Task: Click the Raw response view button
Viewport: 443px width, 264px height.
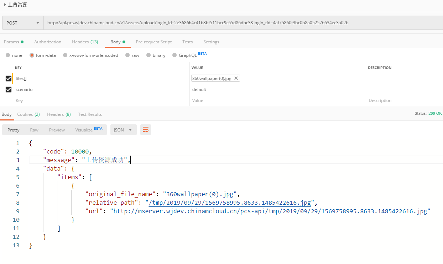Action: point(34,130)
